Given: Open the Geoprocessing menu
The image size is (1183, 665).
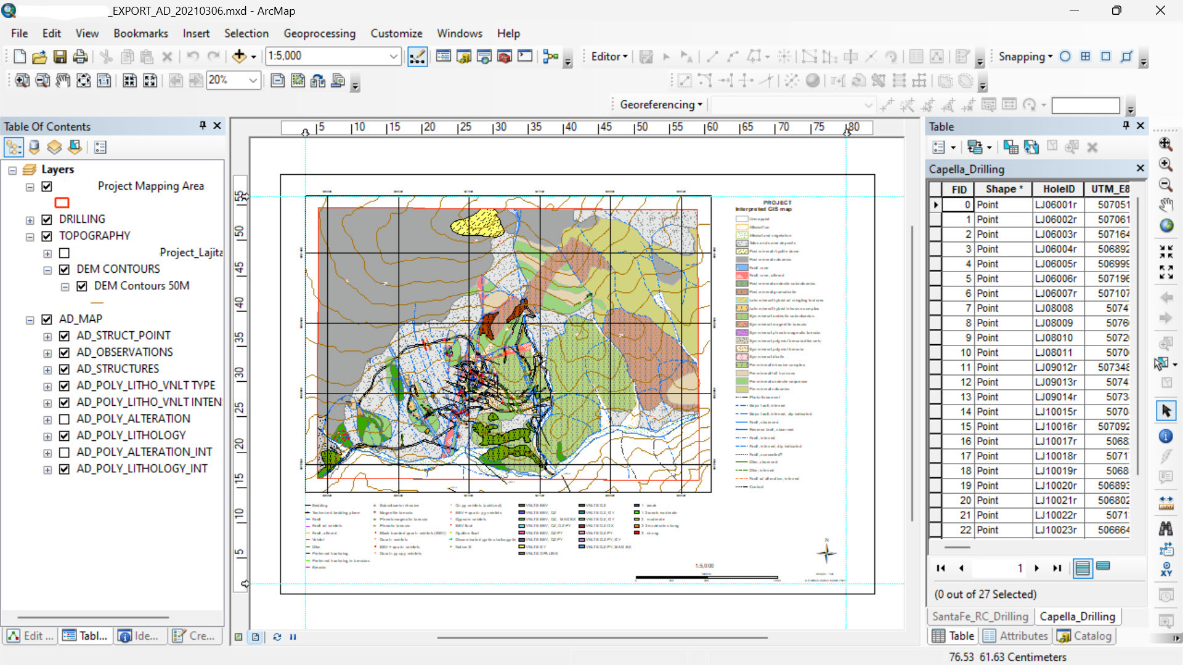Looking at the screenshot, I should (319, 33).
